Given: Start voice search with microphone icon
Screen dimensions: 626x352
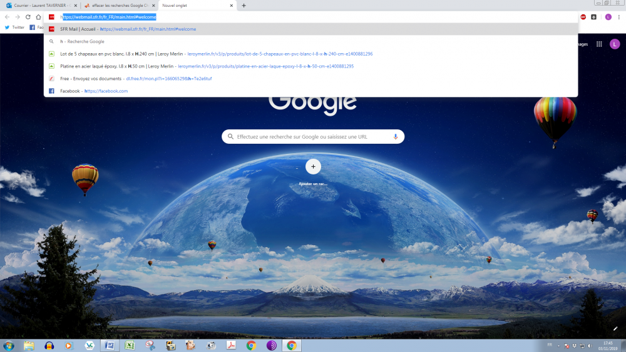Looking at the screenshot, I should click(395, 137).
